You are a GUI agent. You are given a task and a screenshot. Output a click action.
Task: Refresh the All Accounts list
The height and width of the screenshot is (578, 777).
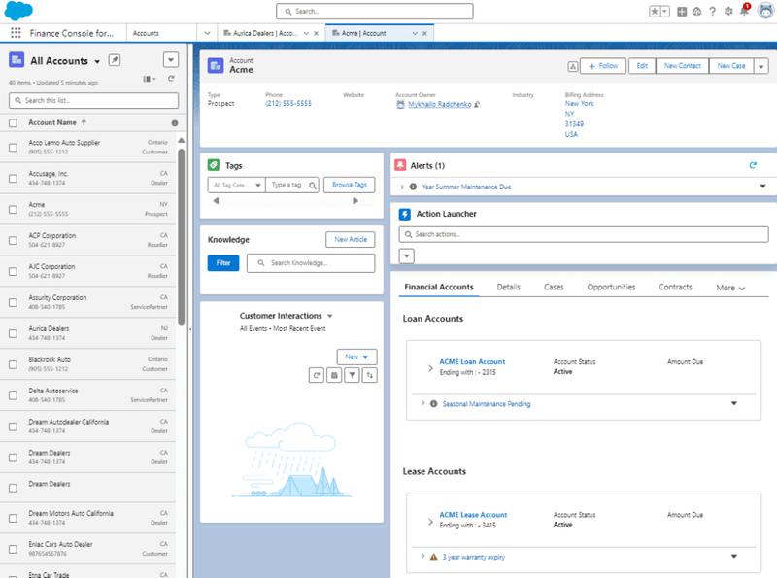click(x=171, y=79)
